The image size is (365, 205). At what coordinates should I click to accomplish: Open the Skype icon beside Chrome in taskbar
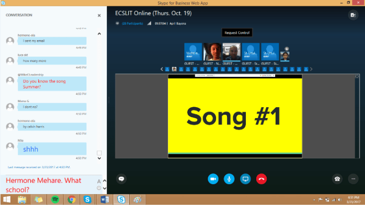tap(87, 200)
